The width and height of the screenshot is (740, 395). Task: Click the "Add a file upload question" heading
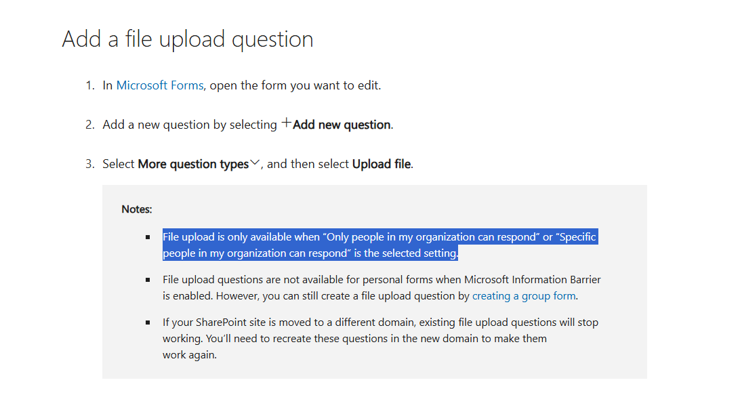188,39
